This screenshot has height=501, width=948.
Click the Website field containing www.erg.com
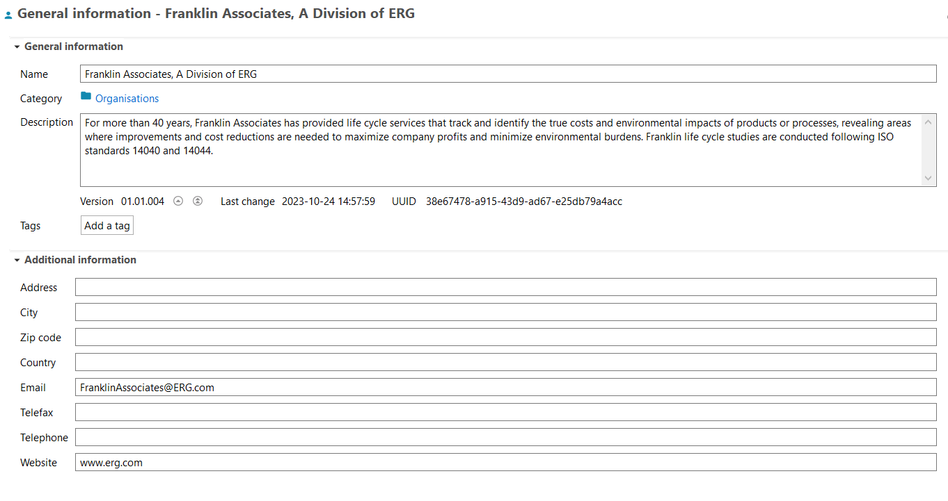pos(505,462)
